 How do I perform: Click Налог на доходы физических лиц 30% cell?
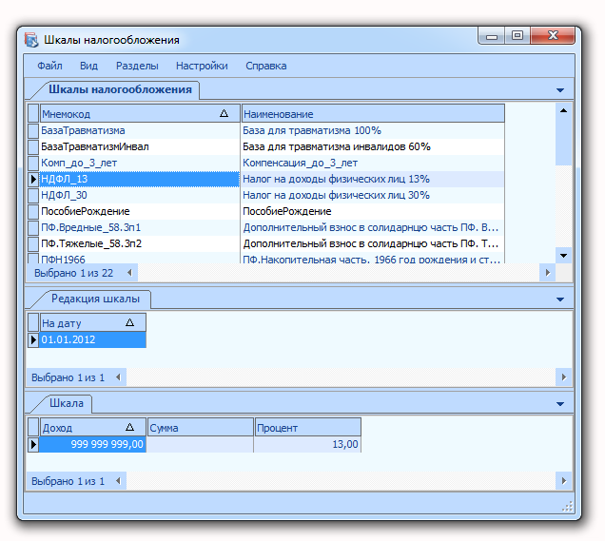point(373,196)
